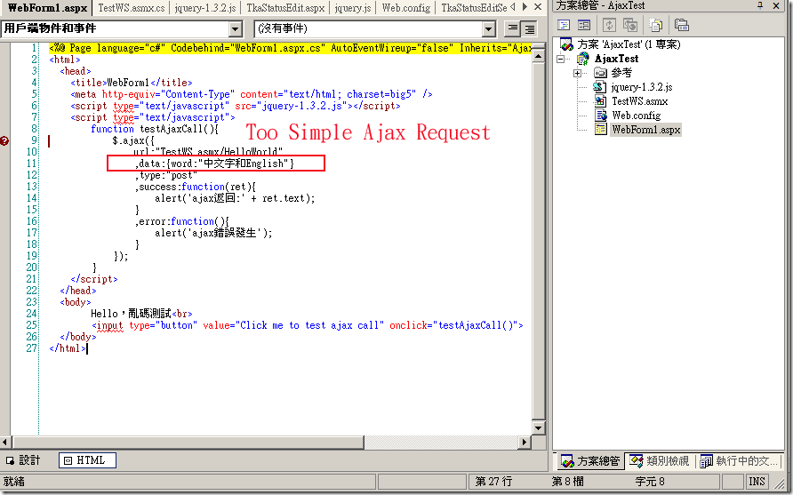This screenshot has width=793, height=495.
Task: Close the Solution Explorer panel
Action: click(x=776, y=5)
